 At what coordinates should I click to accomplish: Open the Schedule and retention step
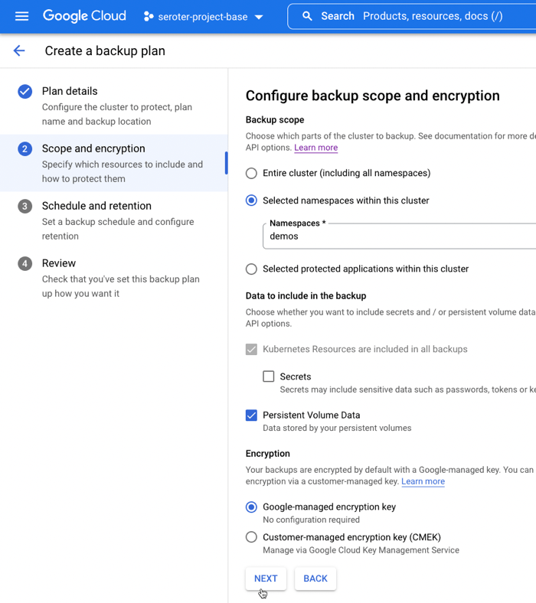(x=96, y=206)
